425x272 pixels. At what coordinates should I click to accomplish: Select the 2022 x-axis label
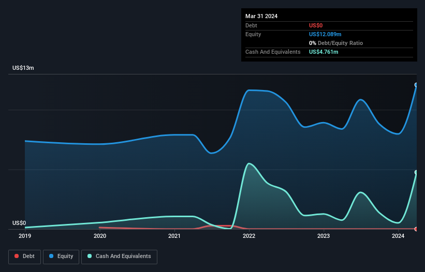pyautogui.click(x=249, y=236)
